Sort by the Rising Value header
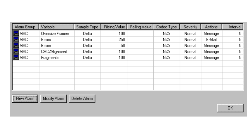The image size is (248, 118). [x=114, y=27]
